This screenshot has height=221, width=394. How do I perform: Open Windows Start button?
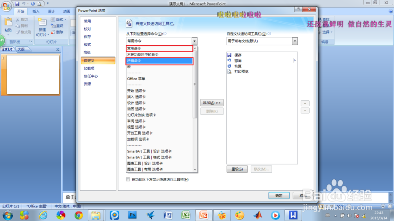coord(7,215)
